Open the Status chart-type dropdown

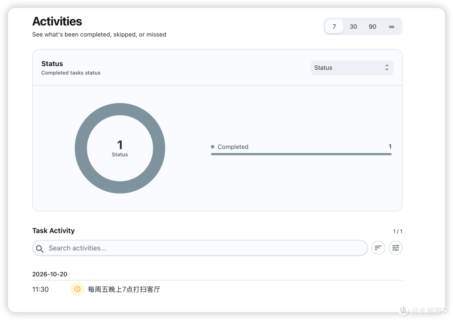pos(352,68)
